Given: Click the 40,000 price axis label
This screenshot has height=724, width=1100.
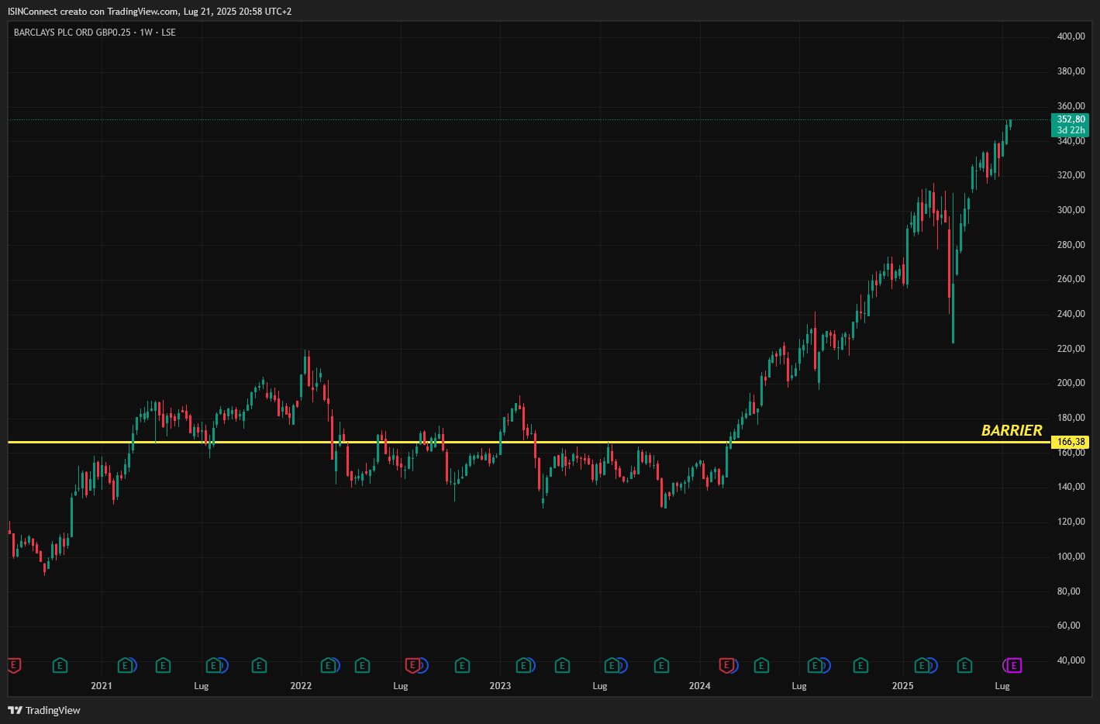Looking at the screenshot, I should (1071, 660).
